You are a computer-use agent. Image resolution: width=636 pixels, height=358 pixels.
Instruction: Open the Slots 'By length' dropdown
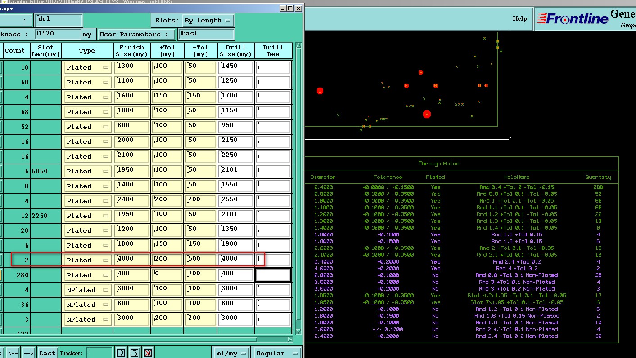point(208,21)
